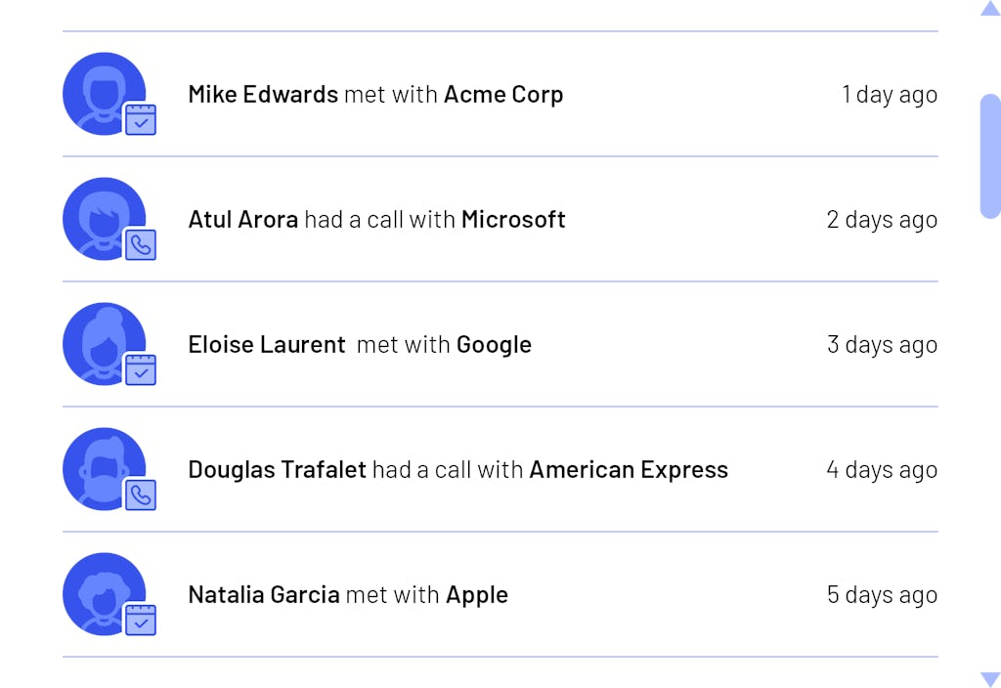Click Eloise Laurent's avatar icon
This screenshot has width=1001, height=688.
pos(104,343)
